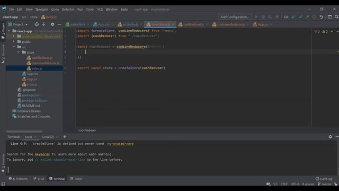339x191 pixels.
Task: Click the src breadcrumb in navigation bar
Action: click(24, 17)
